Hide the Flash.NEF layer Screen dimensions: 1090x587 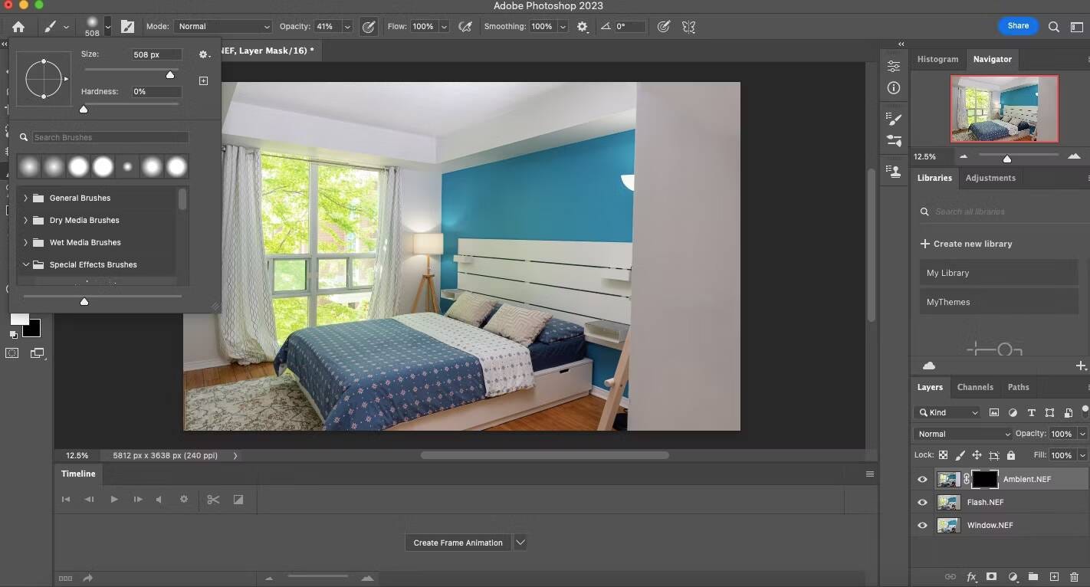pyautogui.click(x=922, y=503)
